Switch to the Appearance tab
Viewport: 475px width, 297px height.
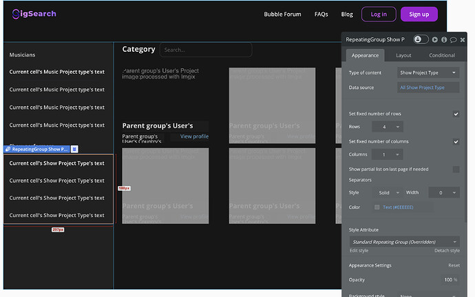(365, 55)
